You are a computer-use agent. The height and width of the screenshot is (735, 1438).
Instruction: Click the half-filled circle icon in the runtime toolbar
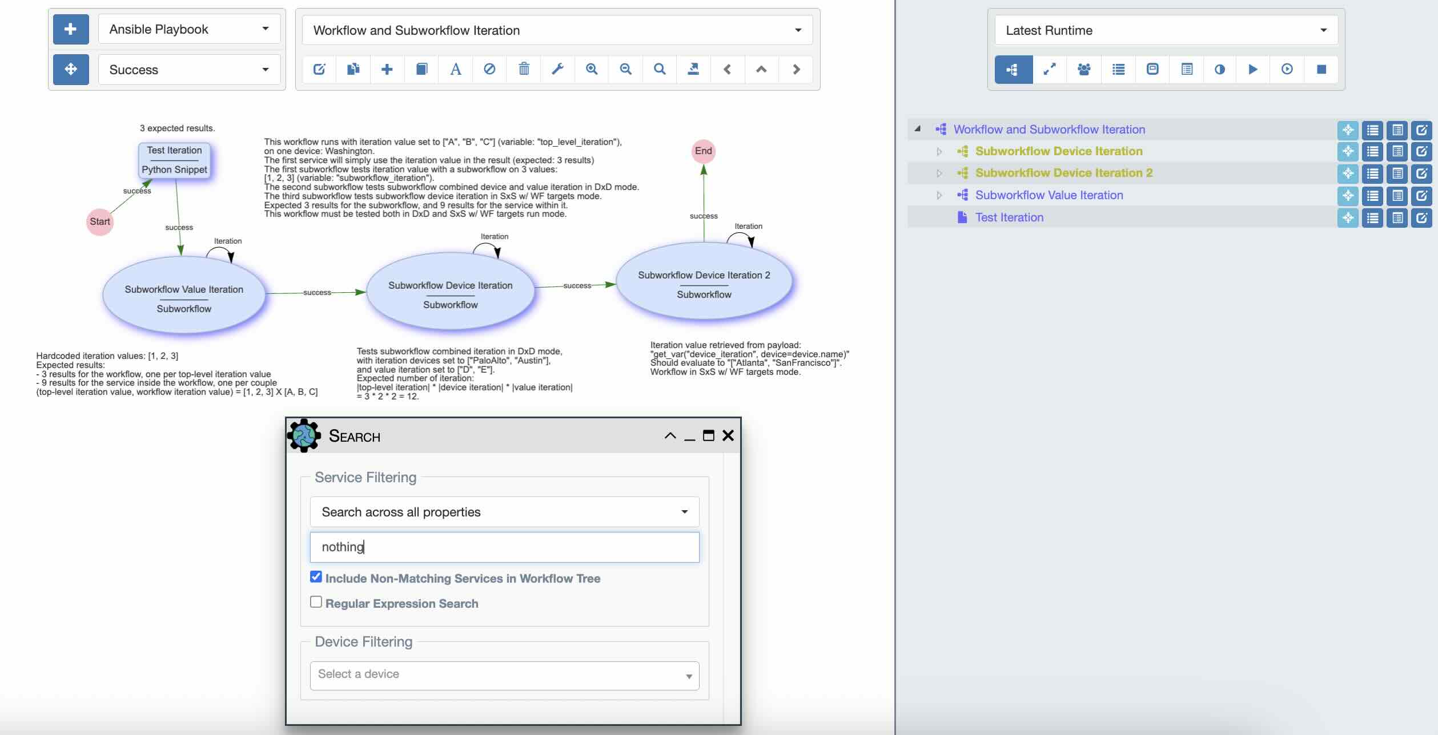pos(1220,70)
